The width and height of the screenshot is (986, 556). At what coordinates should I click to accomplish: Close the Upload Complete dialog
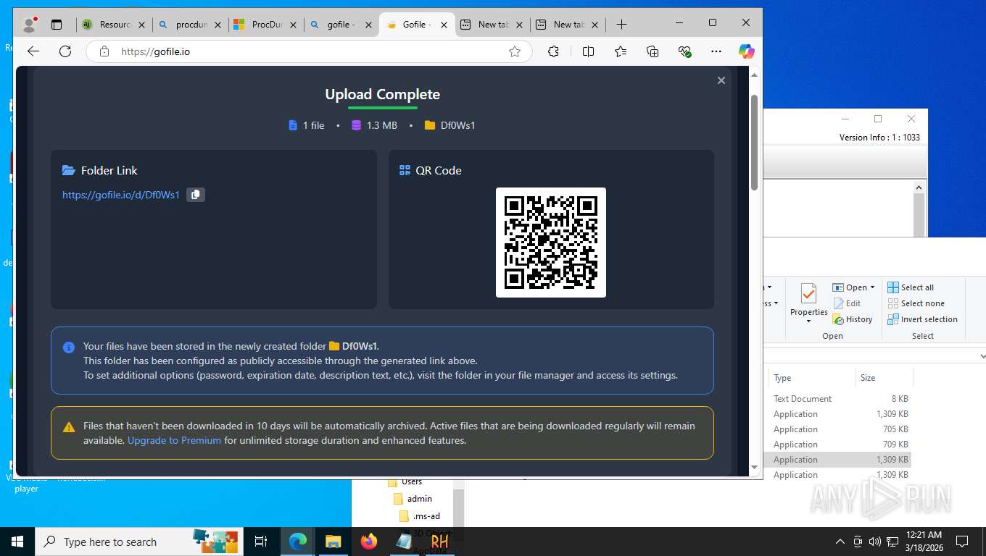[x=721, y=80]
